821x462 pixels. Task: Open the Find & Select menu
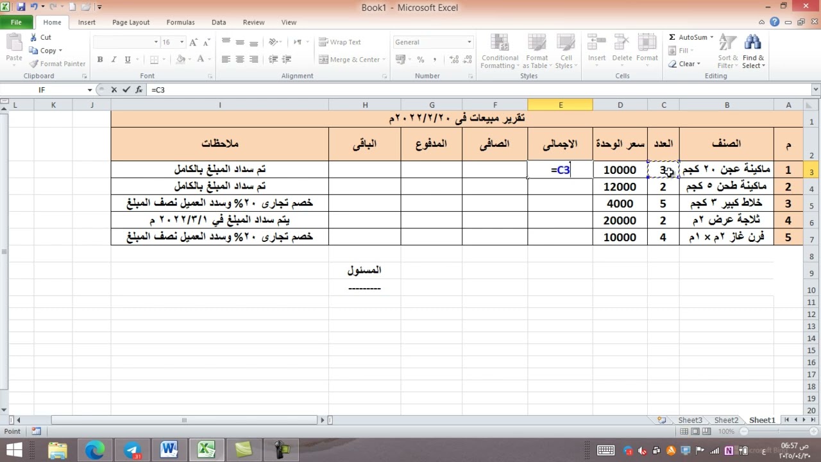pyautogui.click(x=753, y=51)
